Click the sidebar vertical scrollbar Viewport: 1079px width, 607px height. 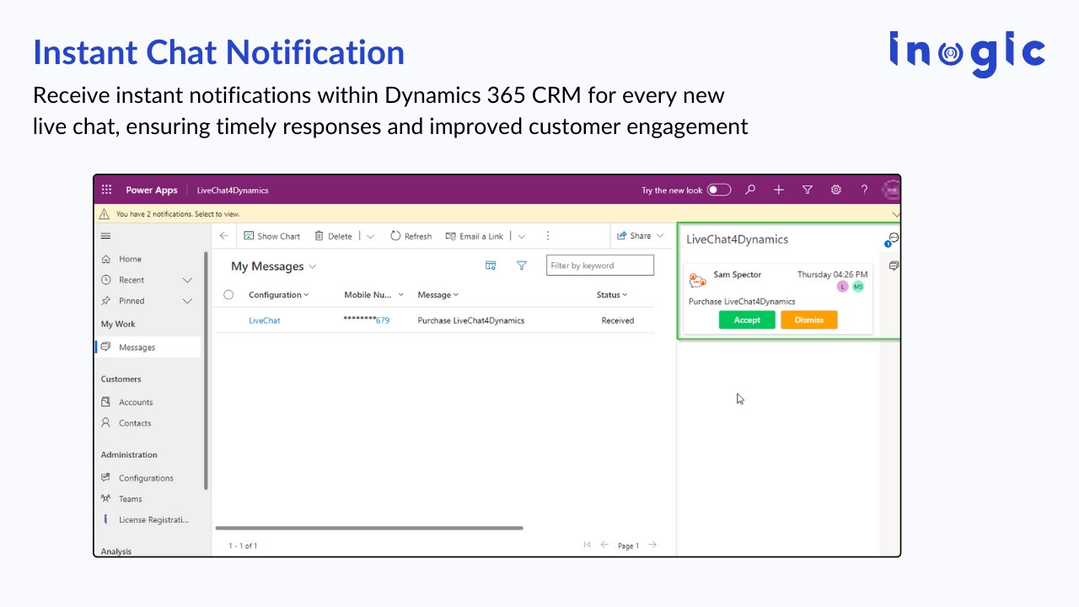[x=206, y=371]
